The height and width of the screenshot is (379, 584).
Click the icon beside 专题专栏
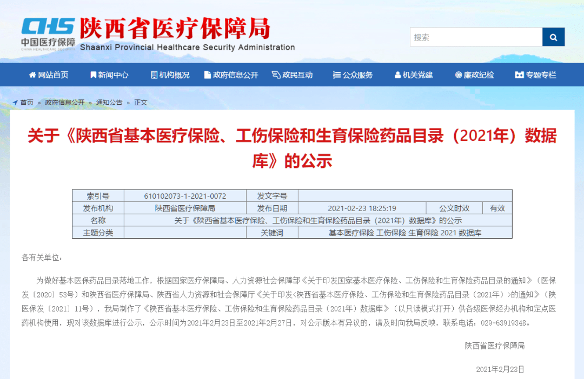click(519, 75)
